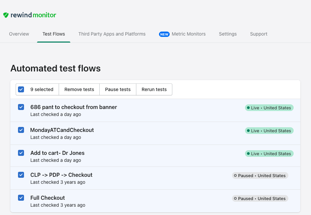Open the Support tab
This screenshot has height=215, width=311.
259,34
